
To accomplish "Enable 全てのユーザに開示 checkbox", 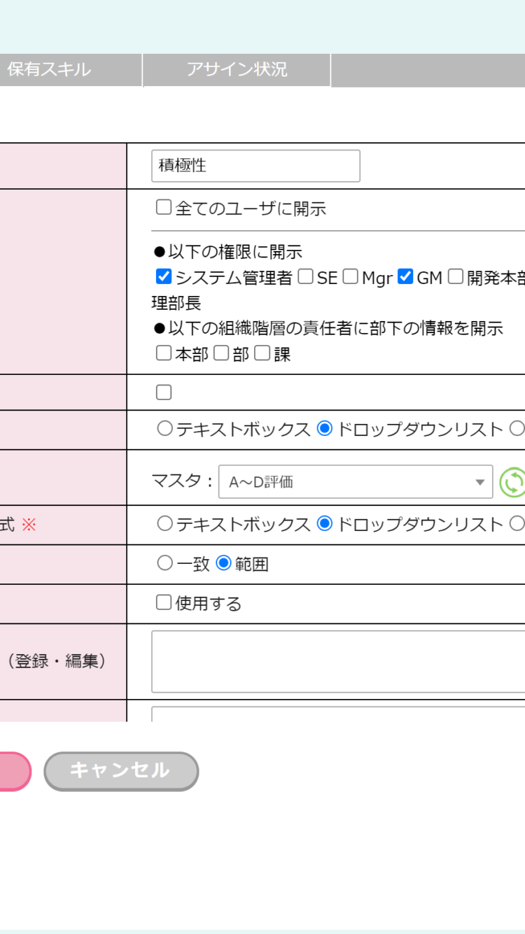I will [164, 208].
